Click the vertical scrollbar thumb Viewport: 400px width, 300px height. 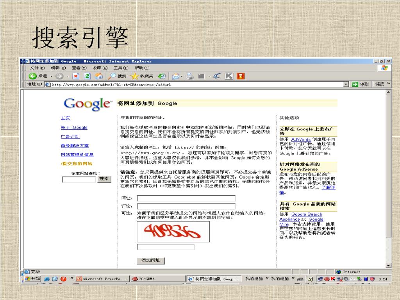[388, 166]
